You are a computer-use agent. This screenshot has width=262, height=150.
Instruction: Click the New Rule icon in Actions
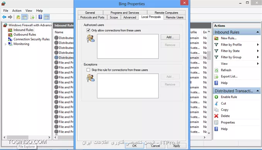[x=216, y=38]
